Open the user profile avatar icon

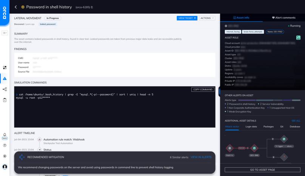[x=5, y=166]
